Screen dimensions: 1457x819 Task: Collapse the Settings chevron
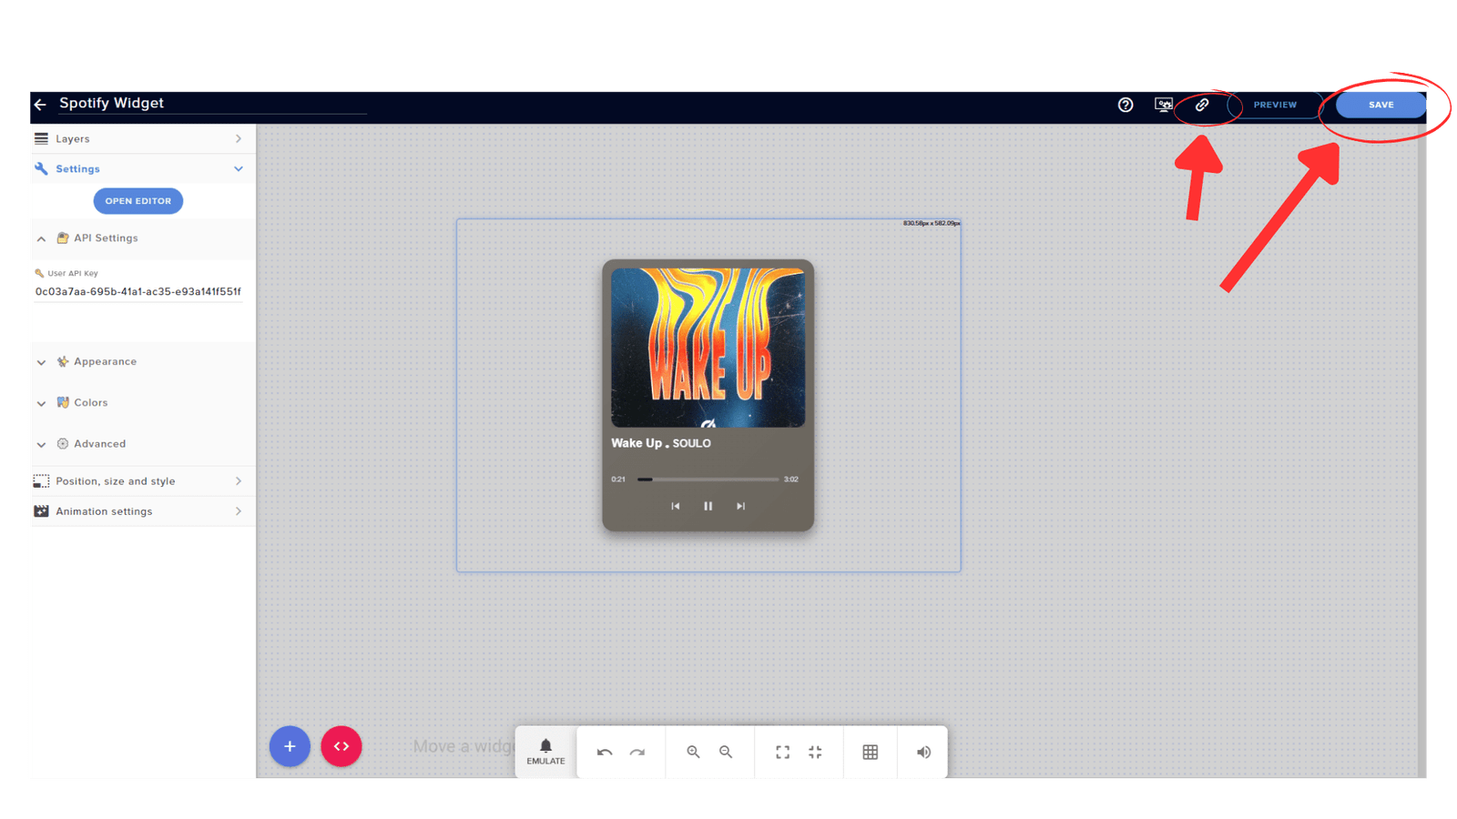point(239,169)
